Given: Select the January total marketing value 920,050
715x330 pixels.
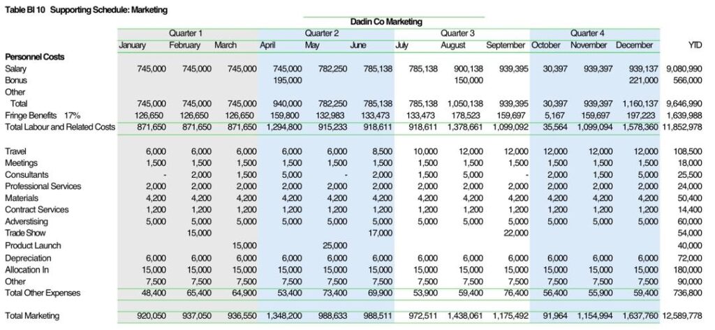Looking at the screenshot, I should pos(152,315).
